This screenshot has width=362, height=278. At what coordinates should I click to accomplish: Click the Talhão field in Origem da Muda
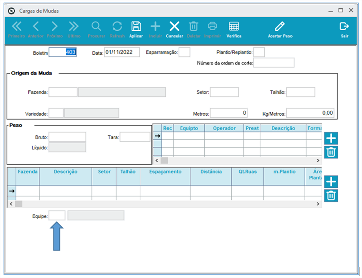(301, 92)
